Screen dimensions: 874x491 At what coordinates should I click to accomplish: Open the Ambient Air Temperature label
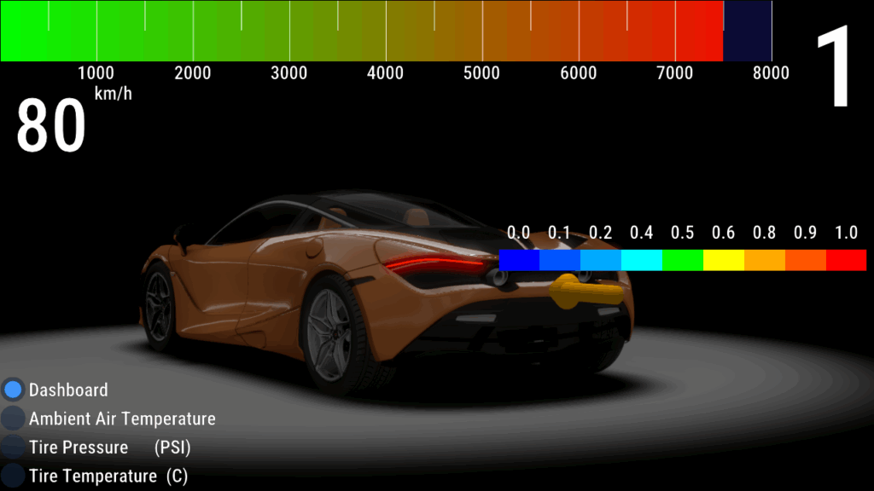coord(122,419)
